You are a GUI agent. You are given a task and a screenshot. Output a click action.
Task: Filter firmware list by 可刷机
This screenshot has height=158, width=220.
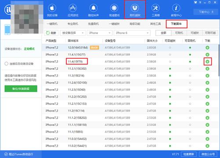tap(179, 33)
